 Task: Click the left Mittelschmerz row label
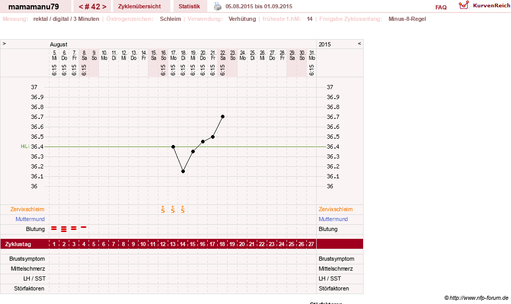tap(28, 269)
